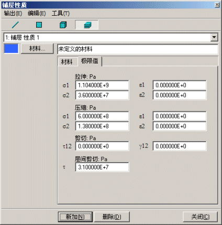This screenshot has height=225, width=222.
Task: Click interlaminar shear τ field 3.100000E+7
Action: coord(102,167)
